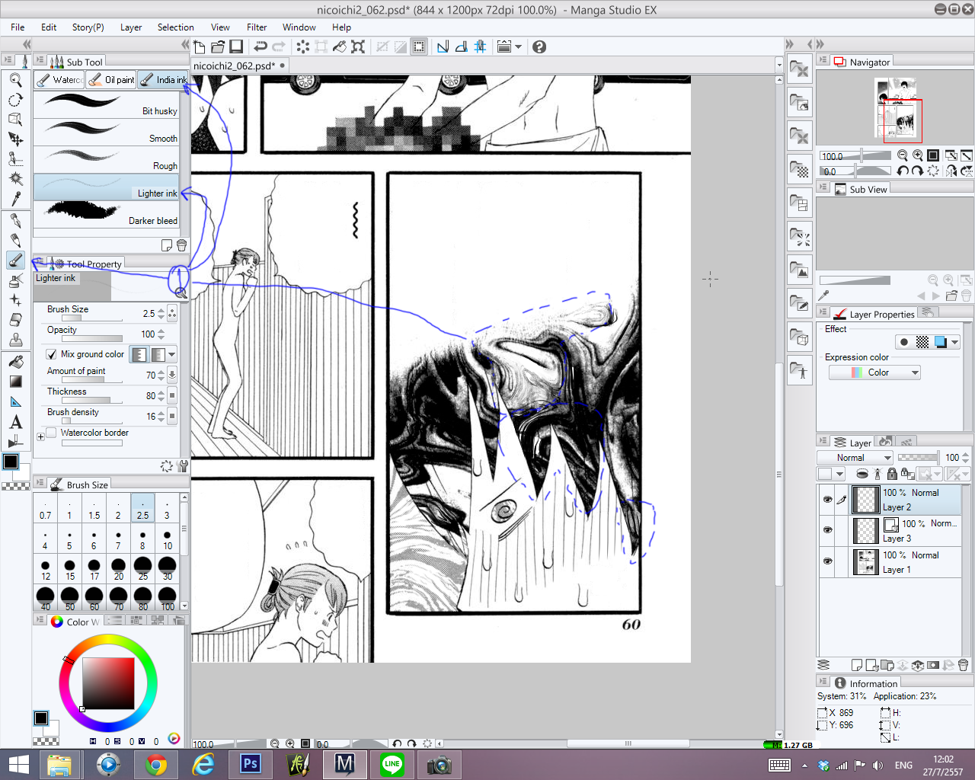Open the Layer panel menu button
Image resolution: width=975 pixels, height=780 pixels.
pos(822,441)
